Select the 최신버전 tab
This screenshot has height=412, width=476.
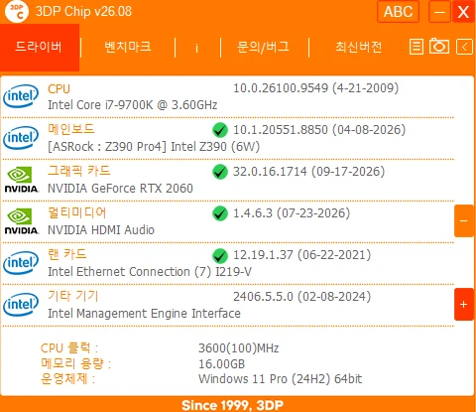click(359, 47)
